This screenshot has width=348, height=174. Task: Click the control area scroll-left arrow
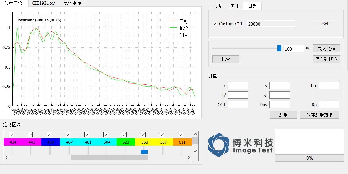click(6, 158)
